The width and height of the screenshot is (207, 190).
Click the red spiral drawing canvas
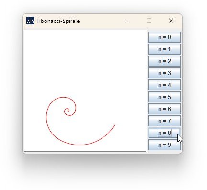[x=85, y=90]
